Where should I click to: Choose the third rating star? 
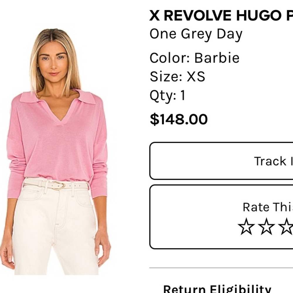[x=286, y=226]
